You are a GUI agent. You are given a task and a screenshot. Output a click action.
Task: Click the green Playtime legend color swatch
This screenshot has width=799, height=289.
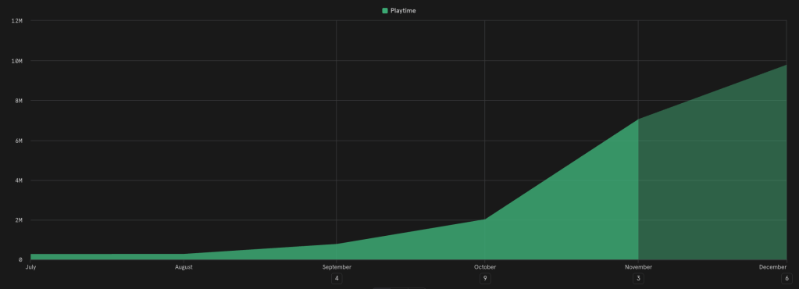tap(385, 11)
